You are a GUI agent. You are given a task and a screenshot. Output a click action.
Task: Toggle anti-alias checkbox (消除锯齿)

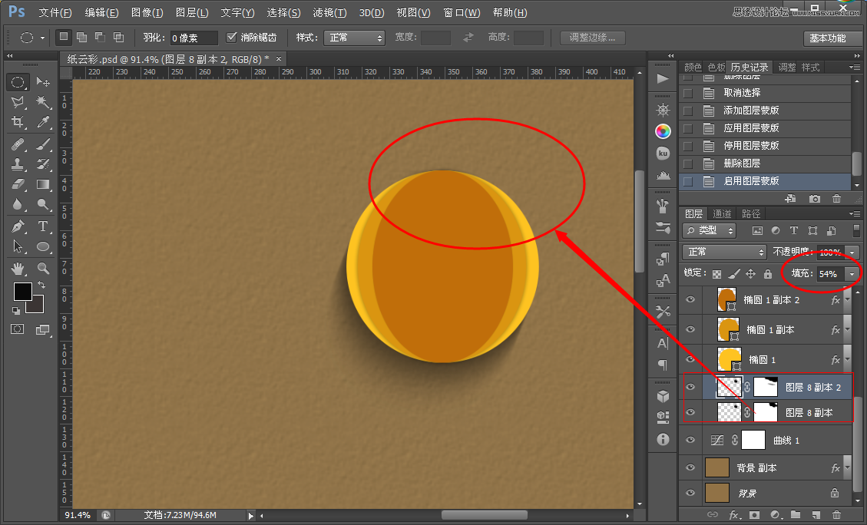(x=232, y=37)
